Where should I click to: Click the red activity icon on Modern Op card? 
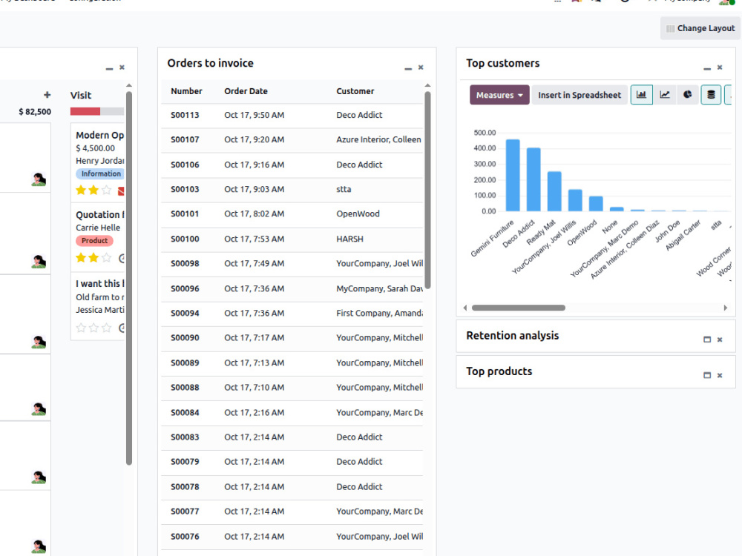coord(121,191)
